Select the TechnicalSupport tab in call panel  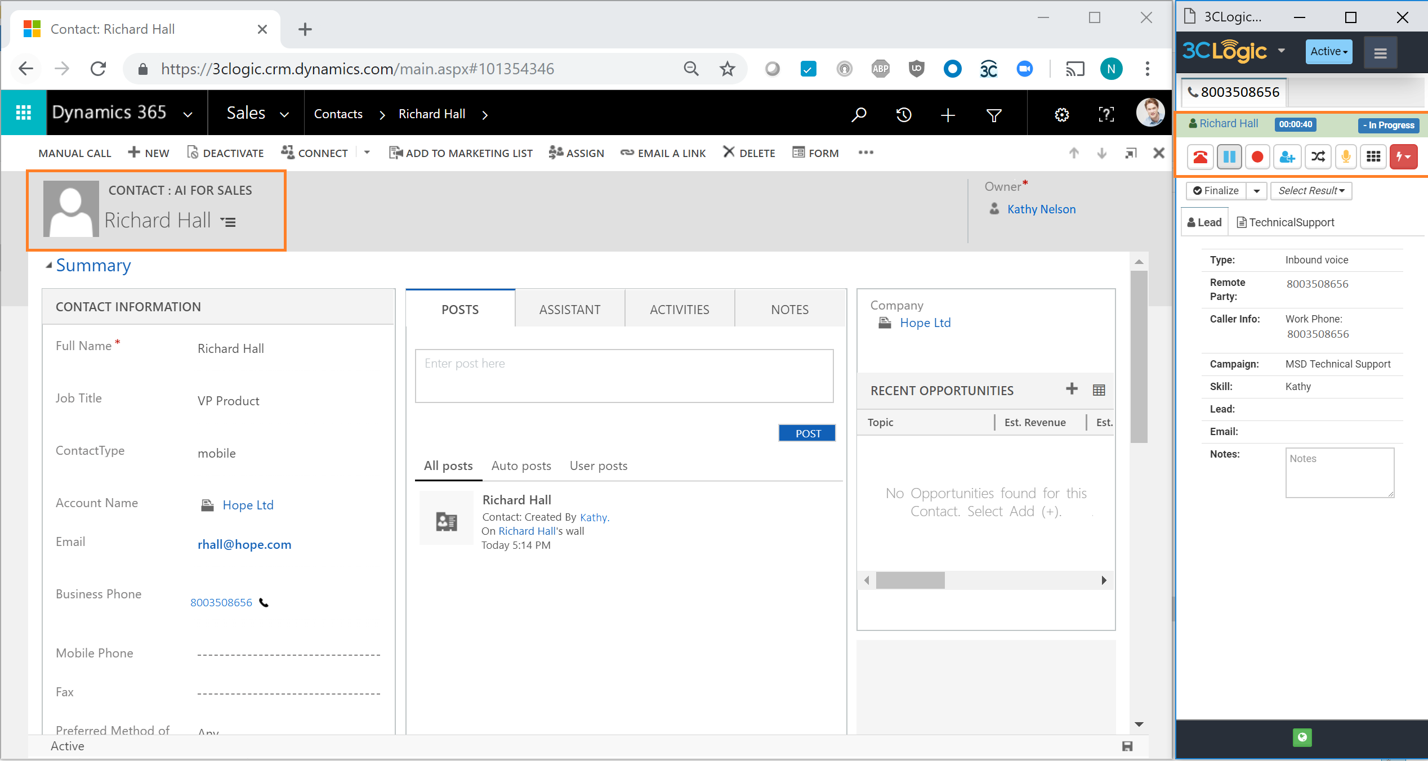pos(1286,222)
